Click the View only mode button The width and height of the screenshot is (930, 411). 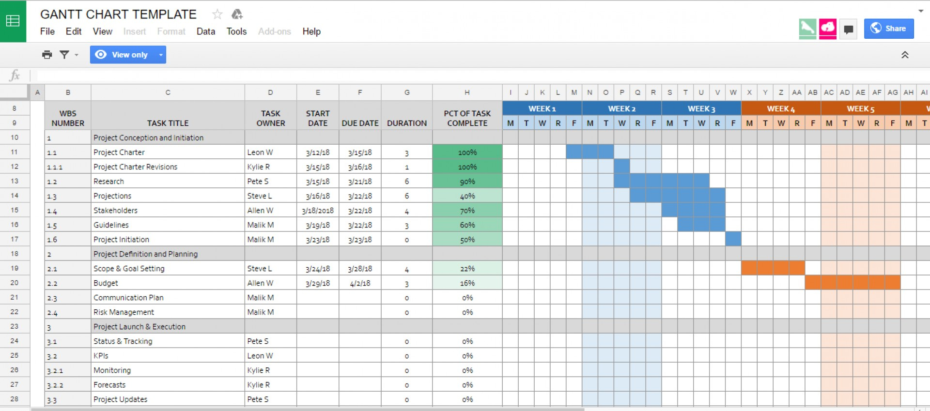click(x=123, y=55)
